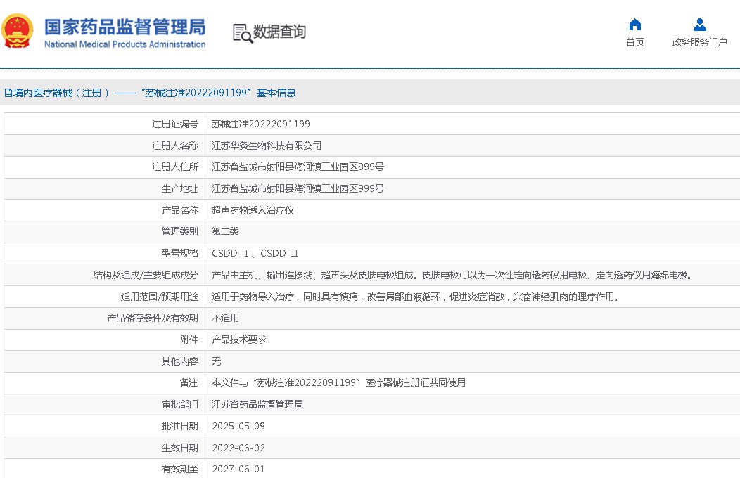The height and width of the screenshot is (478, 740).
Task: Open the 产品技术要求 attachment
Action: click(239, 340)
